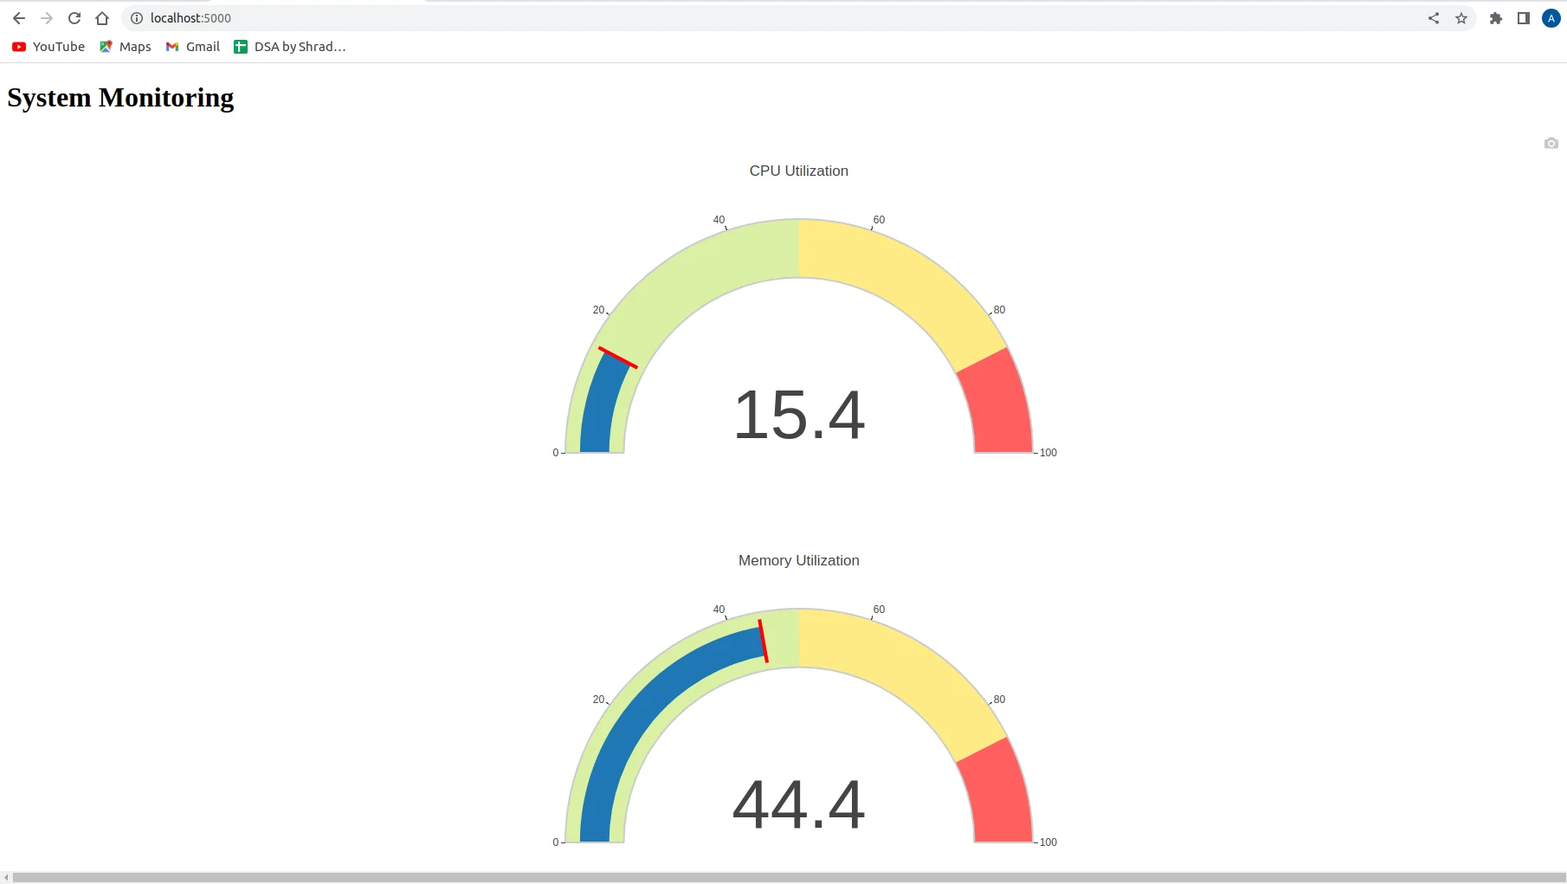1567x884 pixels.
Task: Click the red zone of CPU gauge
Action: coord(997,405)
